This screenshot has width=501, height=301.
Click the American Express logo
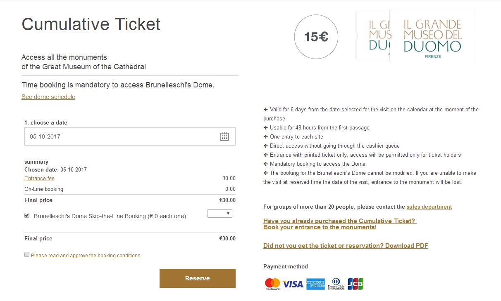click(315, 284)
